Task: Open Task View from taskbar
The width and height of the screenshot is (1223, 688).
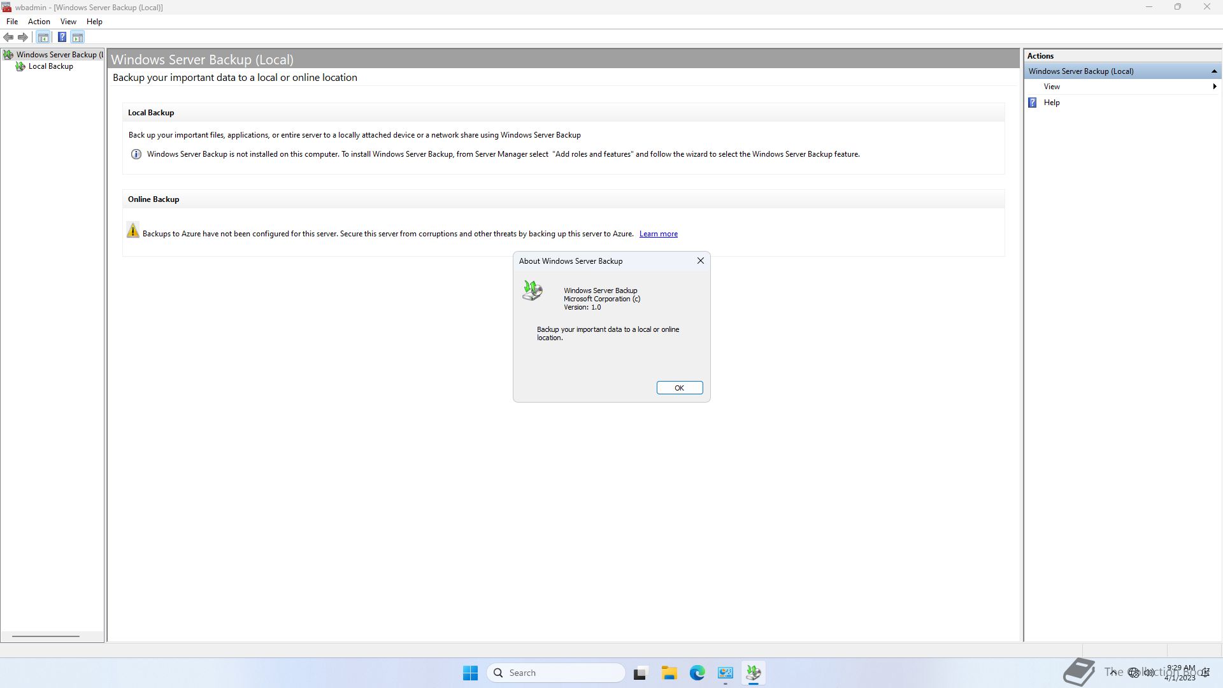Action: (640, 673)
